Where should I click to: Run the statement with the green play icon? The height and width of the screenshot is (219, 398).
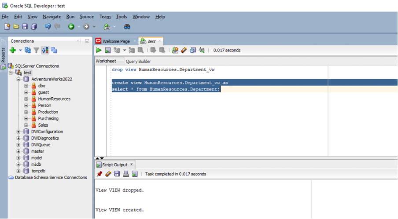coord(99,50)
